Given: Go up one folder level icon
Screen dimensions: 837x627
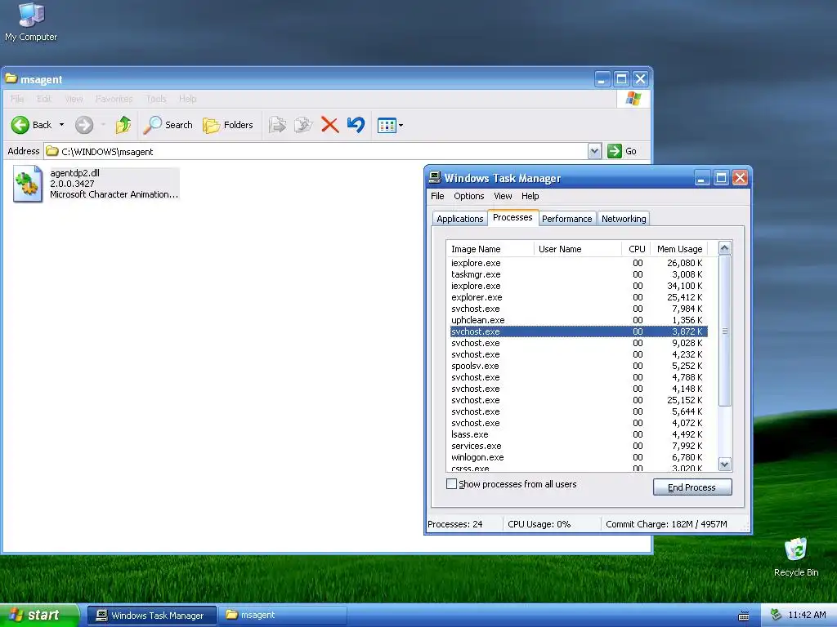Looking at the screenshot, I should click(x=123, y=125).
